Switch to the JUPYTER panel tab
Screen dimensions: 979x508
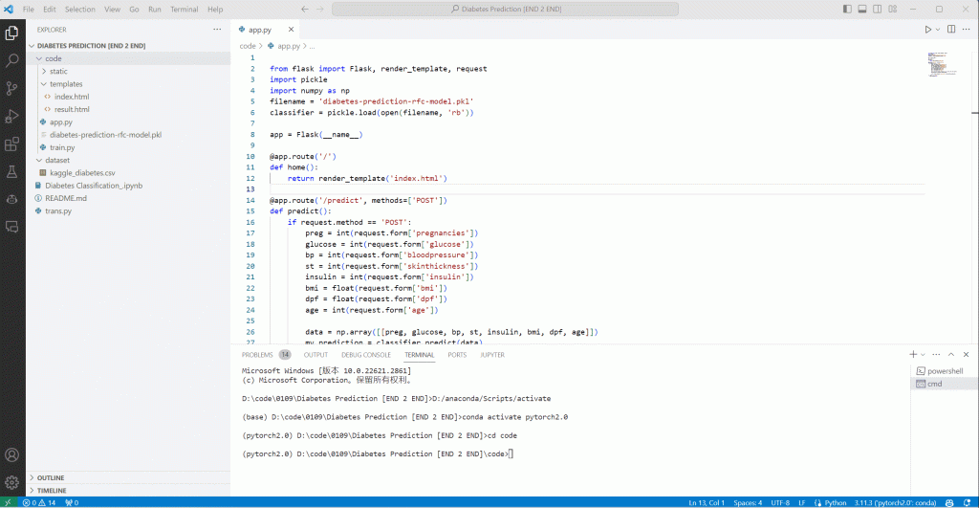tap(492, 354)
